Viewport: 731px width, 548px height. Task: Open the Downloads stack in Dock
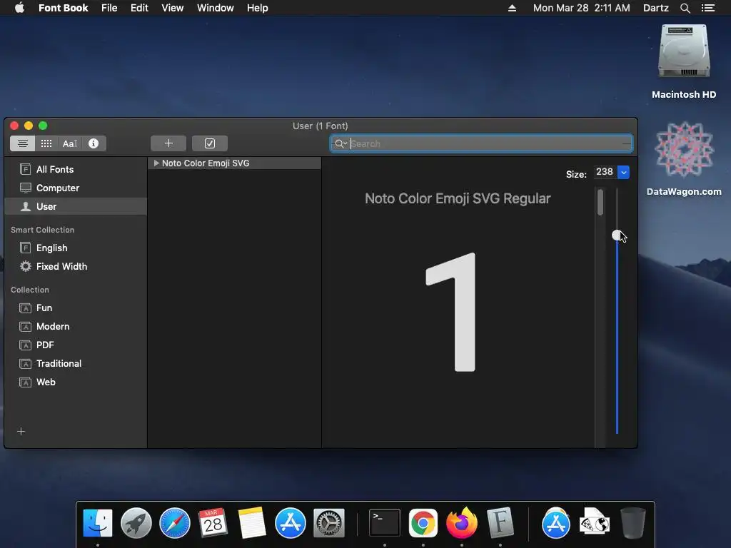point(594,522)
